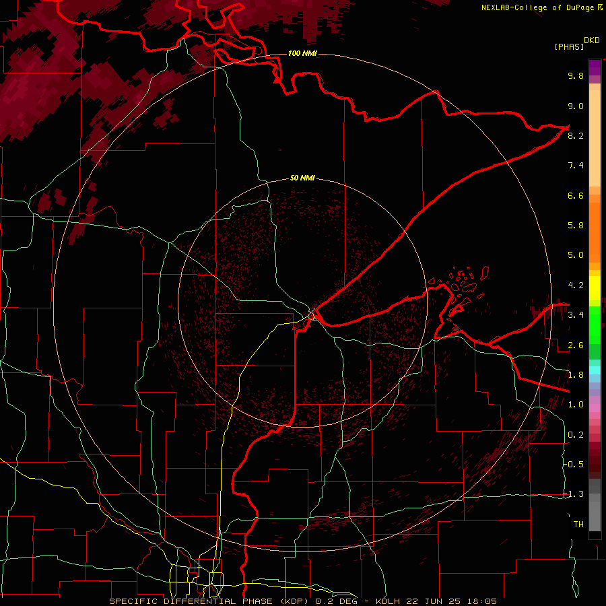Select the 2.6 scale value

576,345
